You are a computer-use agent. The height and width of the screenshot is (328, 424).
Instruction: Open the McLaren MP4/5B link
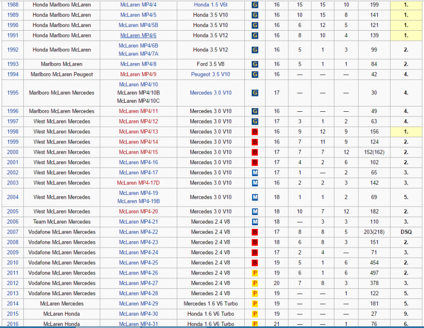(138, 25)
